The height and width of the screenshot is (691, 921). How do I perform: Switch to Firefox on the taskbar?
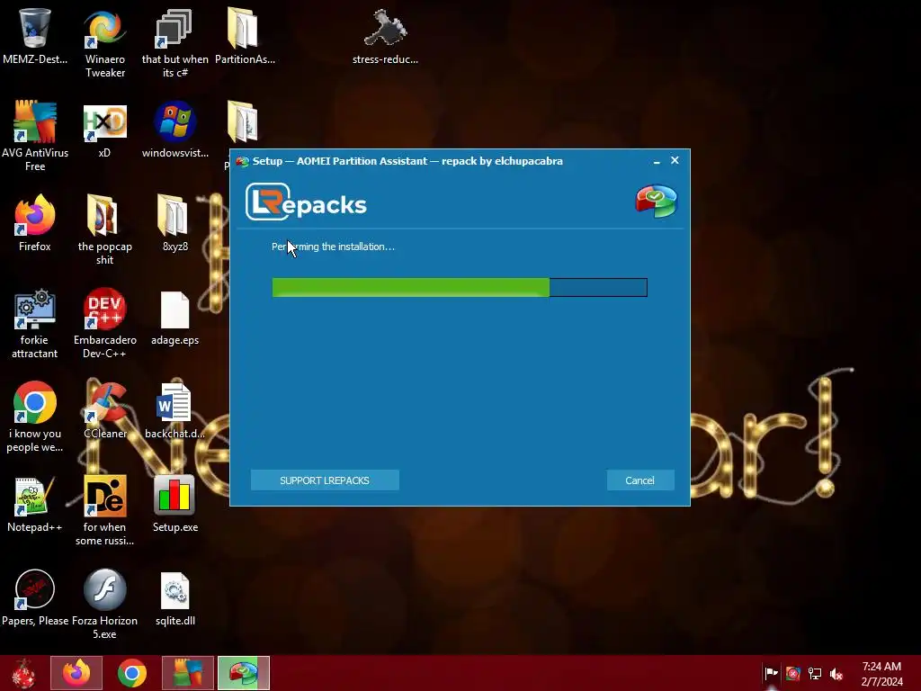click(x=76, y=673)
